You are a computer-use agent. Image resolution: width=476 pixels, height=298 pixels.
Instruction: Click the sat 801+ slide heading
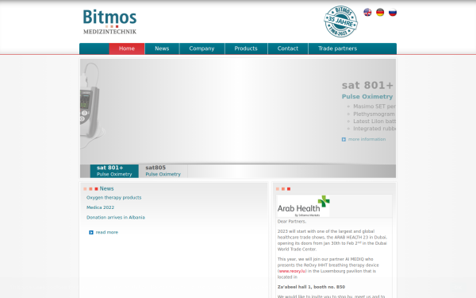(367, 86)
